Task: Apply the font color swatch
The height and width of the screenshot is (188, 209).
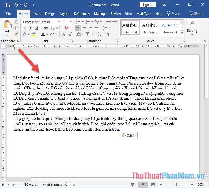Action: tap(43, 34)
